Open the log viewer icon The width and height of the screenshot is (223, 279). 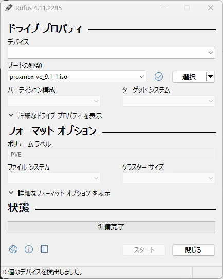(44, 249)
